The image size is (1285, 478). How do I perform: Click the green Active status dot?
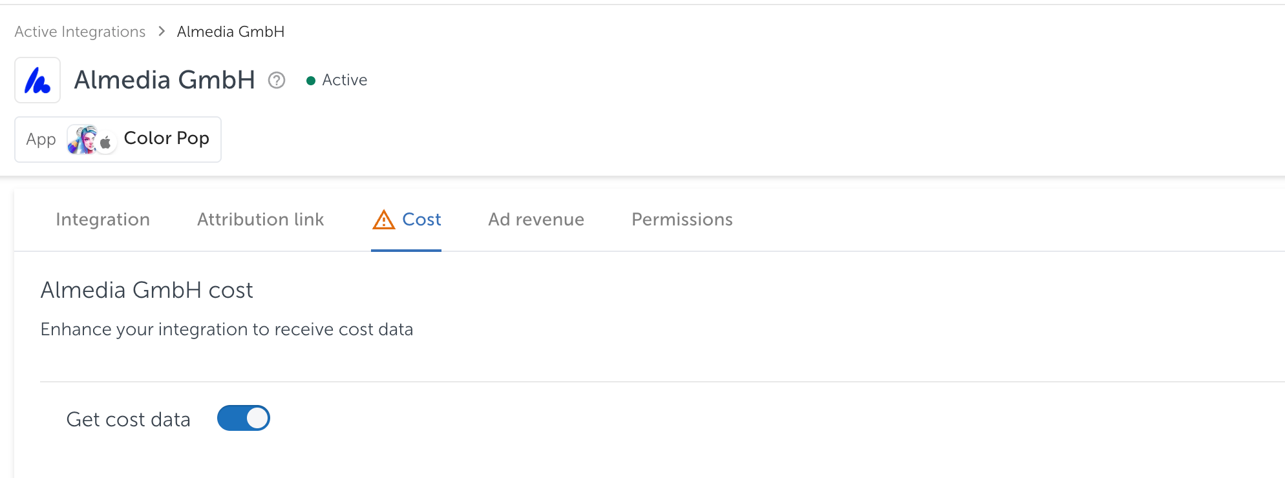(311, 81)
